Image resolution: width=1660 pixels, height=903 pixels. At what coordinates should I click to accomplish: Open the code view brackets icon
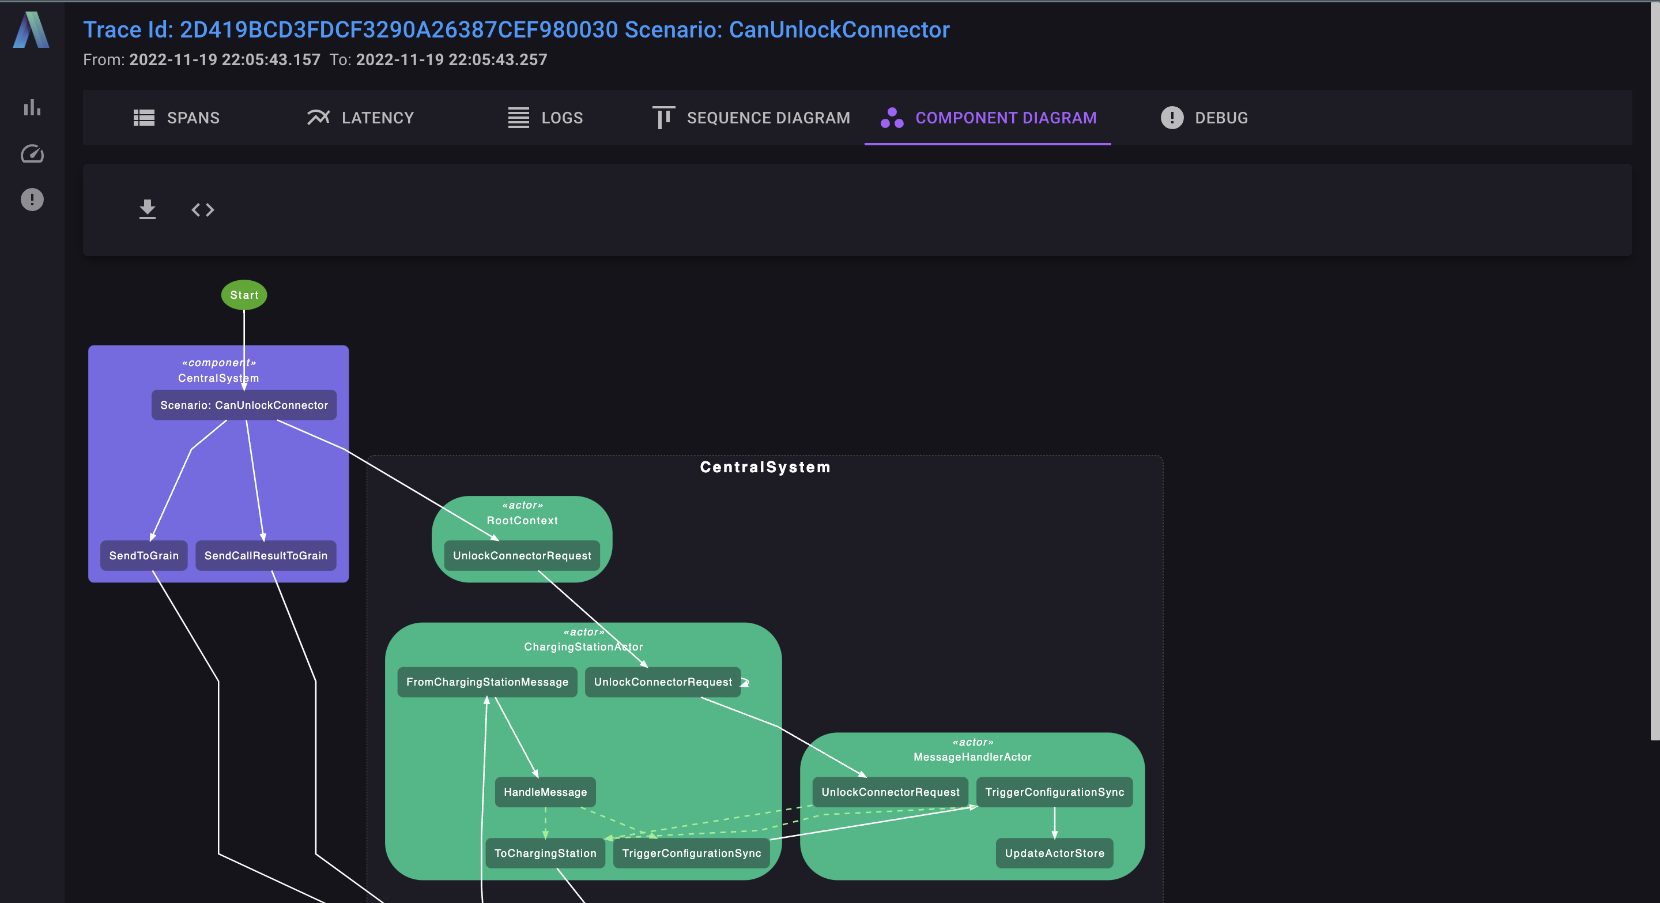tap(202, 209)
